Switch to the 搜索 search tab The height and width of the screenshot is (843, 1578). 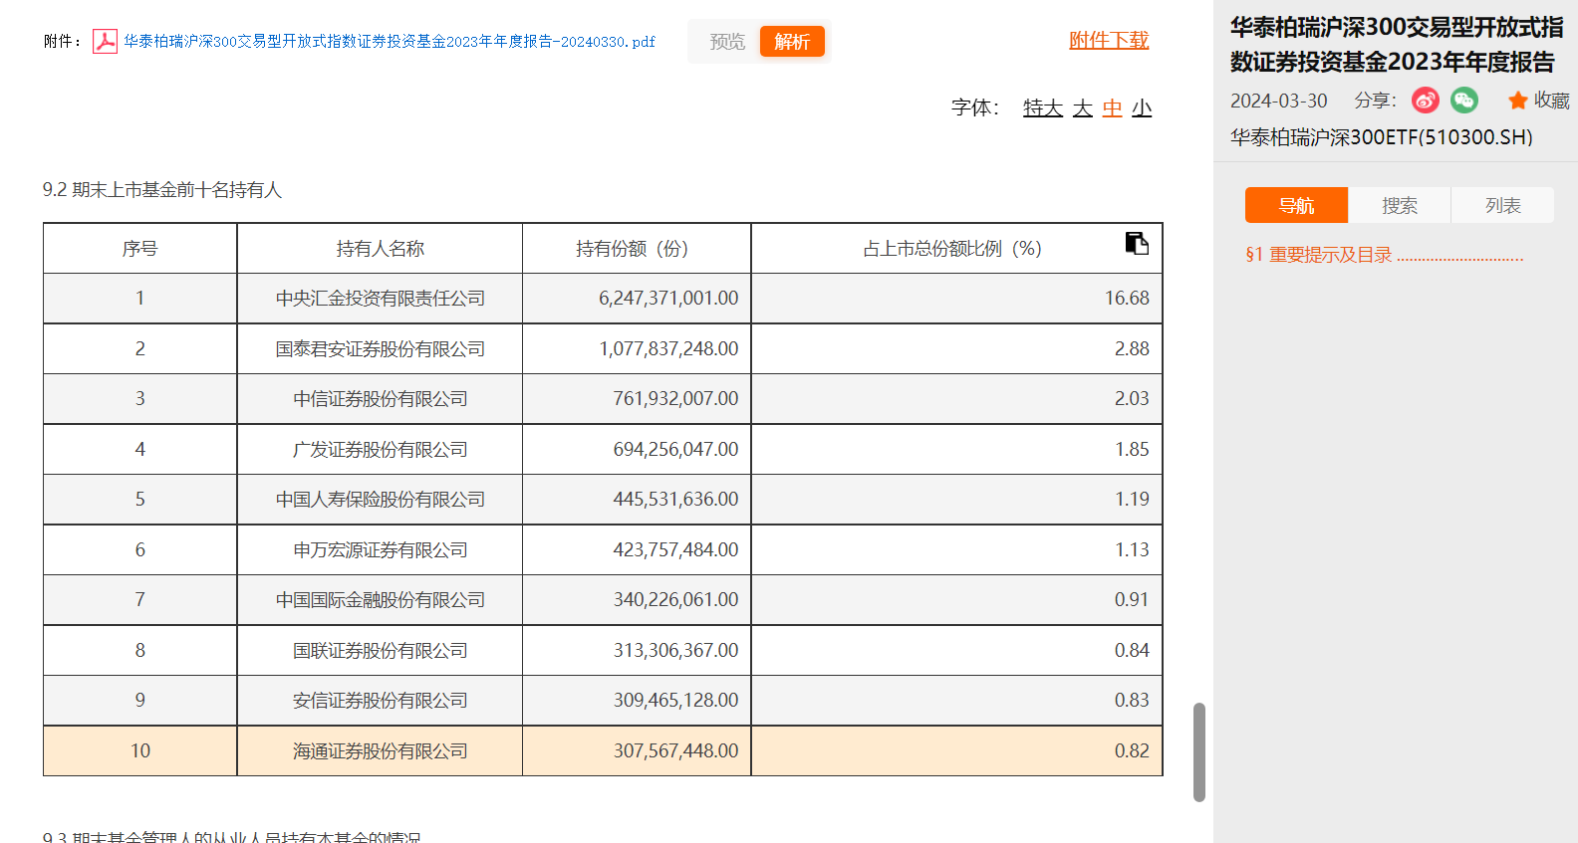click(x=1400, y=205)
